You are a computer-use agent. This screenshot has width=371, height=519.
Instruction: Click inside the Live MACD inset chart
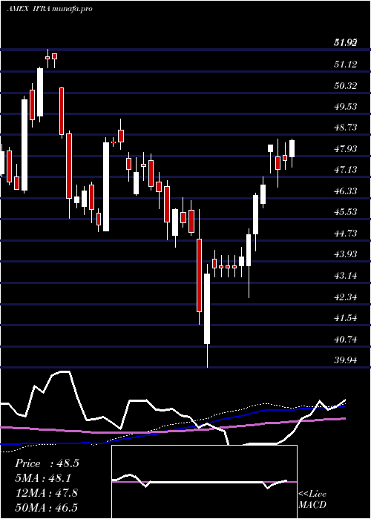204,482
